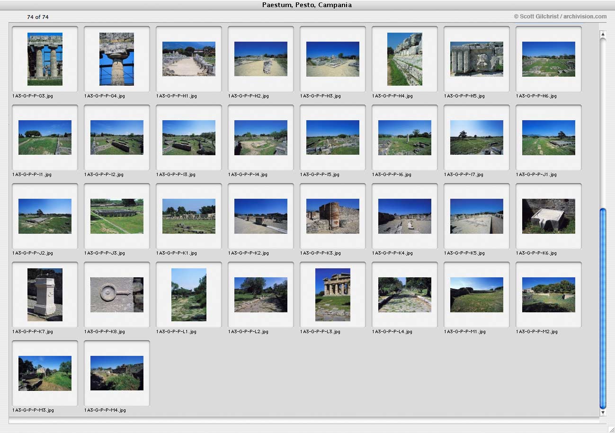Open thumbnail 1A3-G-P-P-H3.jpg

[x=333, y=59]
